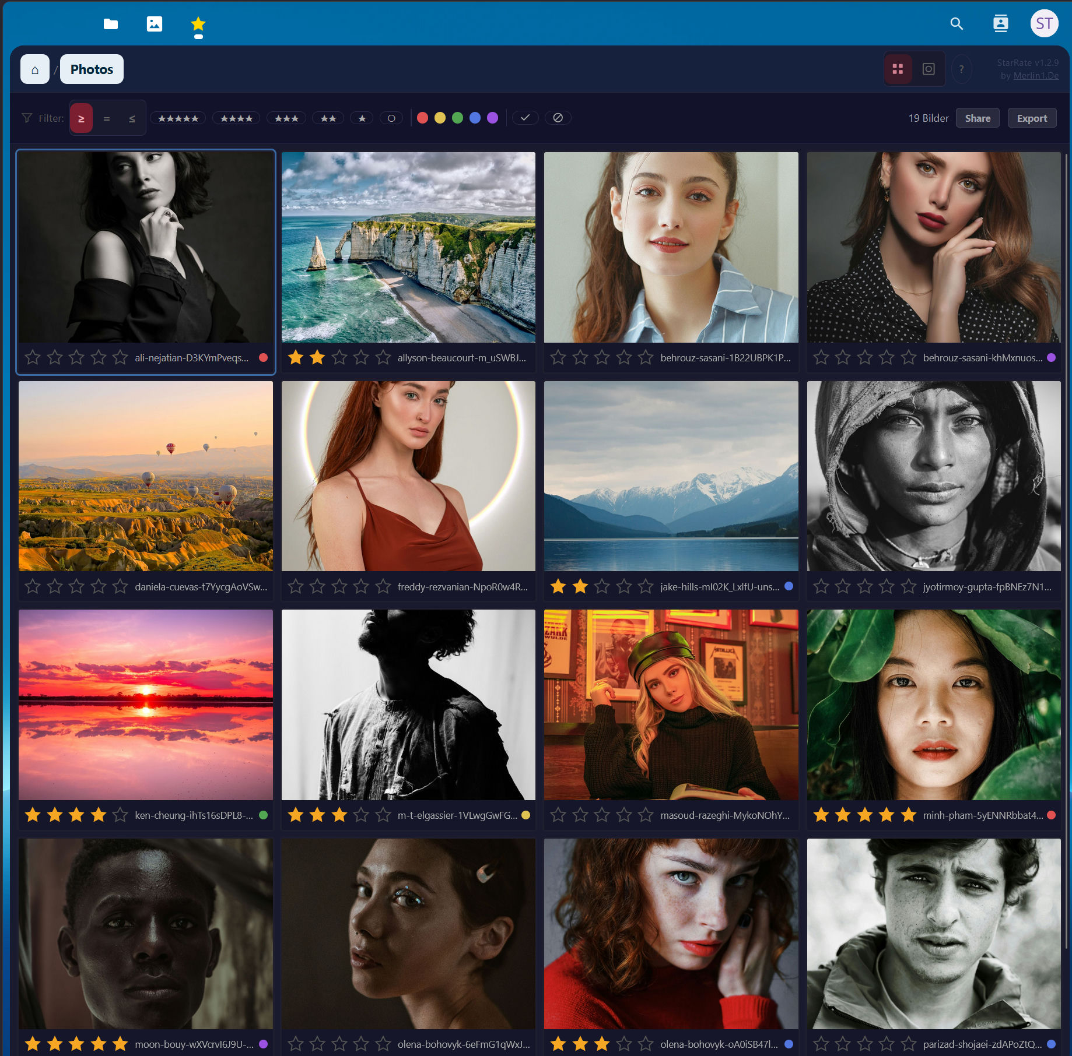Open the contacts icon next to the avatar
Viewport: 1072px width, 1056px height.
[x=1001, y=23]
